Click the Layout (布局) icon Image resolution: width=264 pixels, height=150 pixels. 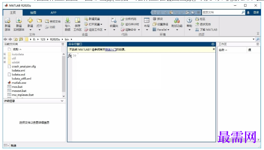[x=146, y=21]
